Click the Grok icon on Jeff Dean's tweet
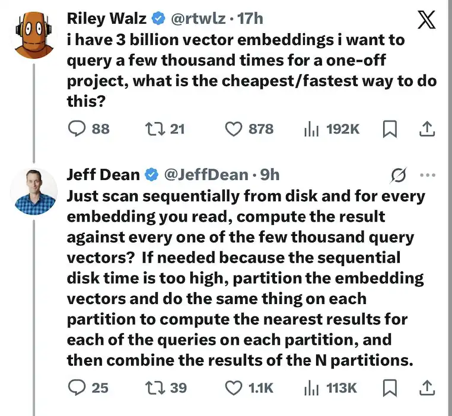Viewport: 452px width, 416px height. tap(399, 175)
